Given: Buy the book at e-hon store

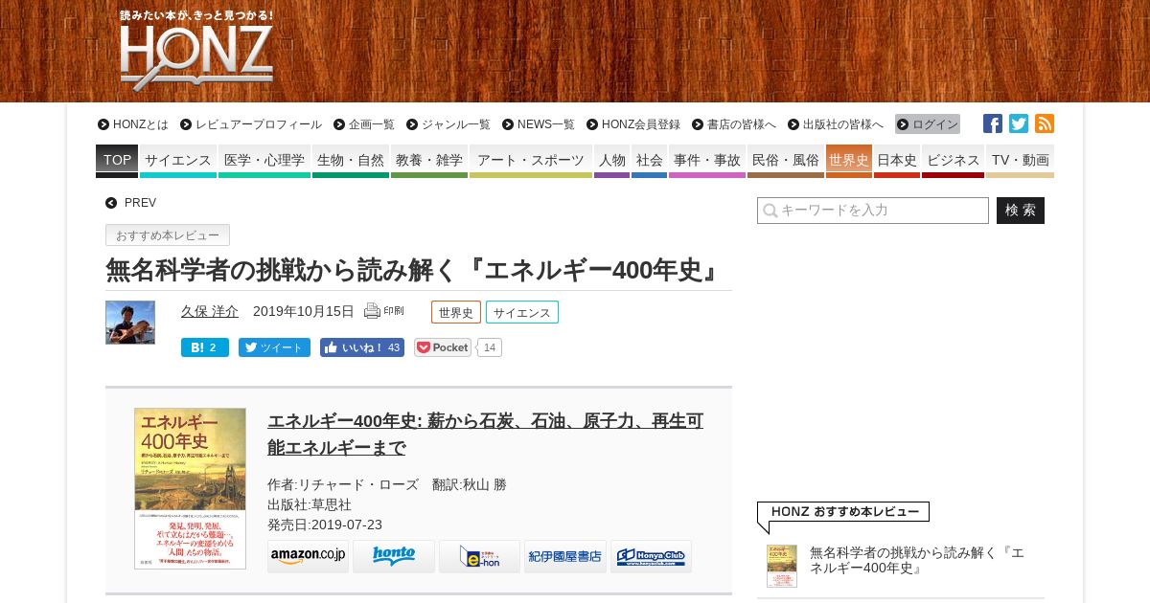Looking at the screenshot, I should coord(479,556).
